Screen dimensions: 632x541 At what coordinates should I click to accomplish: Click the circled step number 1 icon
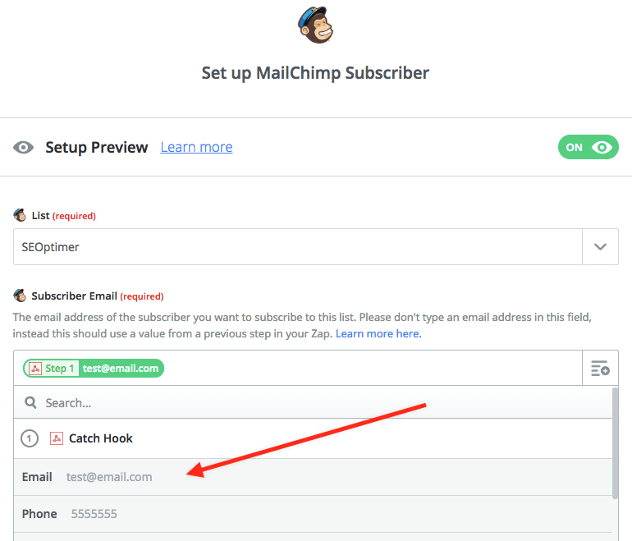click(x=30, y=438)
